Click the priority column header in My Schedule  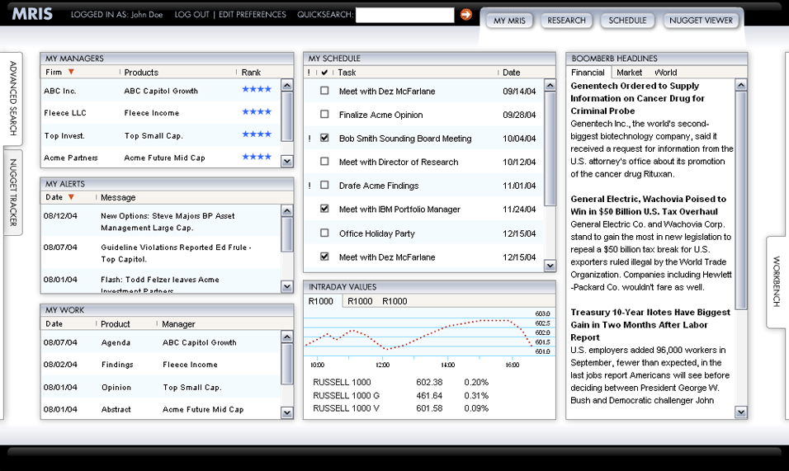(309, 73)
